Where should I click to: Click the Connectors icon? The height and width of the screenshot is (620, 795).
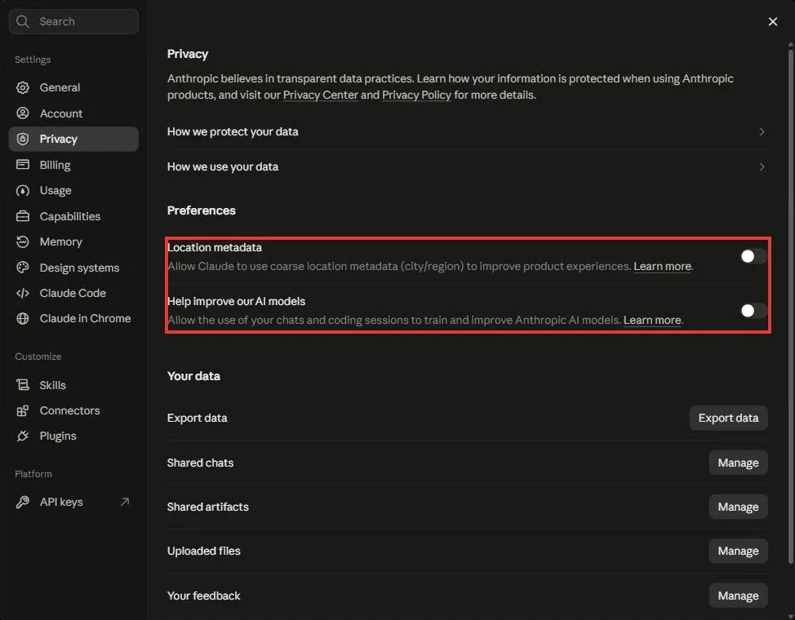[x=23, y=410]
